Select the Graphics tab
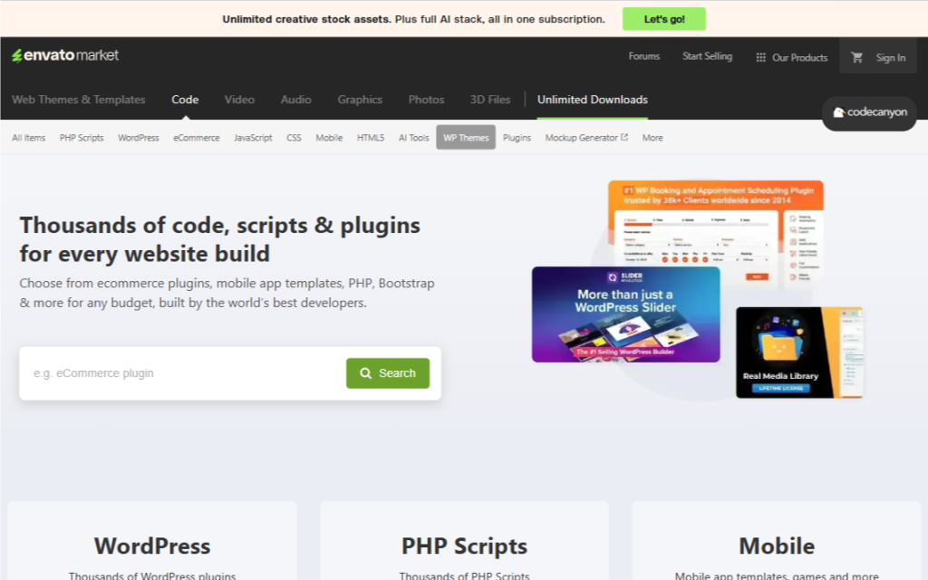This screenshot has height=580, width=928. 360,100
